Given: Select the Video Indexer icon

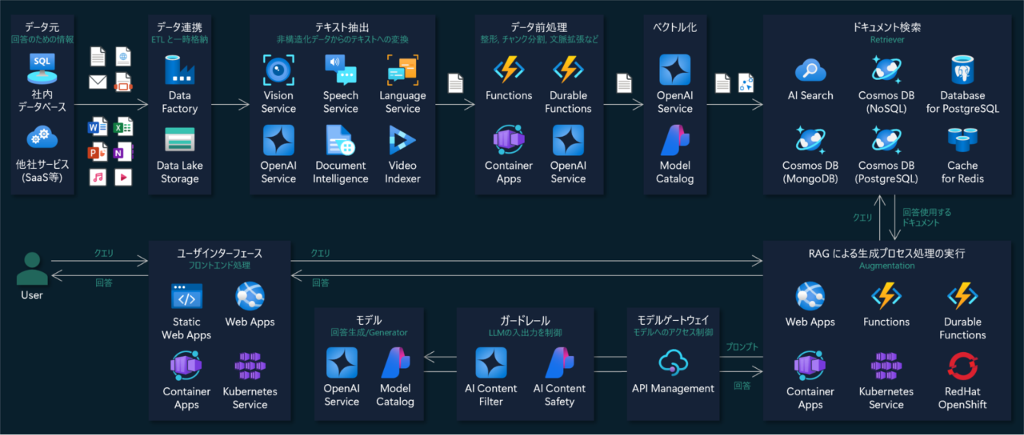Looking at the screenshot, I should click(x=402, y=140).
